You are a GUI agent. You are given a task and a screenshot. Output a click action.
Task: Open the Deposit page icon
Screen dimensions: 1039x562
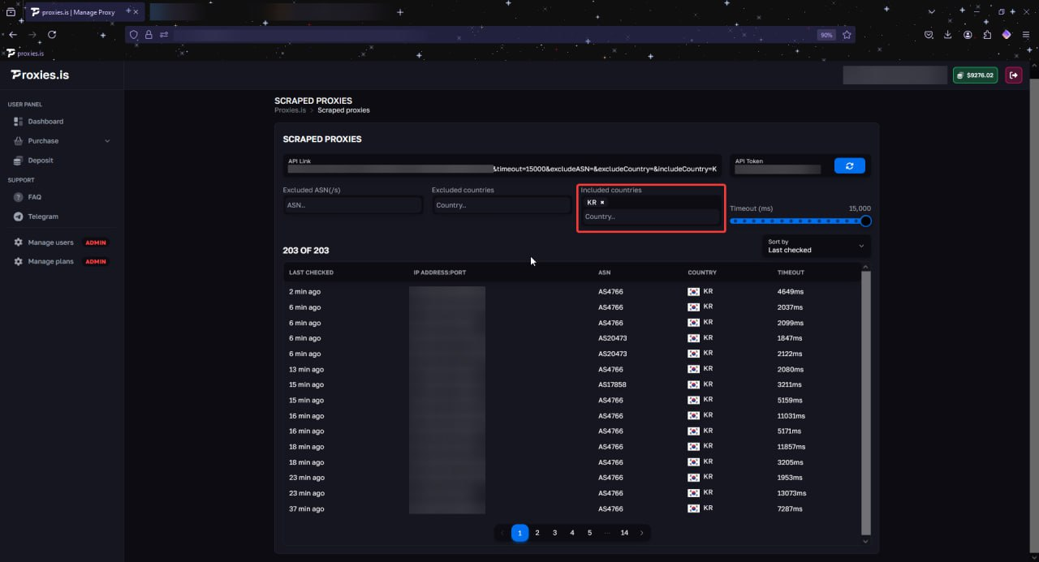18,161
